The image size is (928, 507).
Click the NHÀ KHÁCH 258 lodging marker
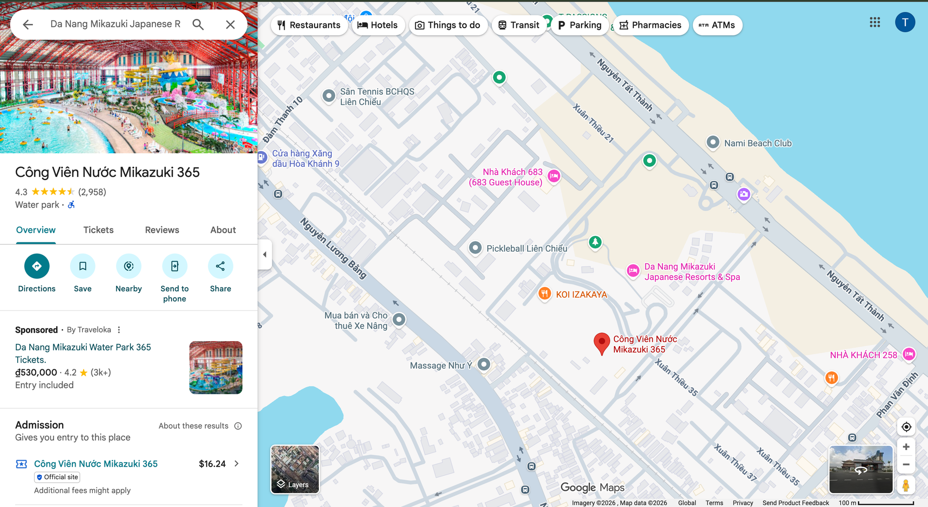click(x=909, y=355)
